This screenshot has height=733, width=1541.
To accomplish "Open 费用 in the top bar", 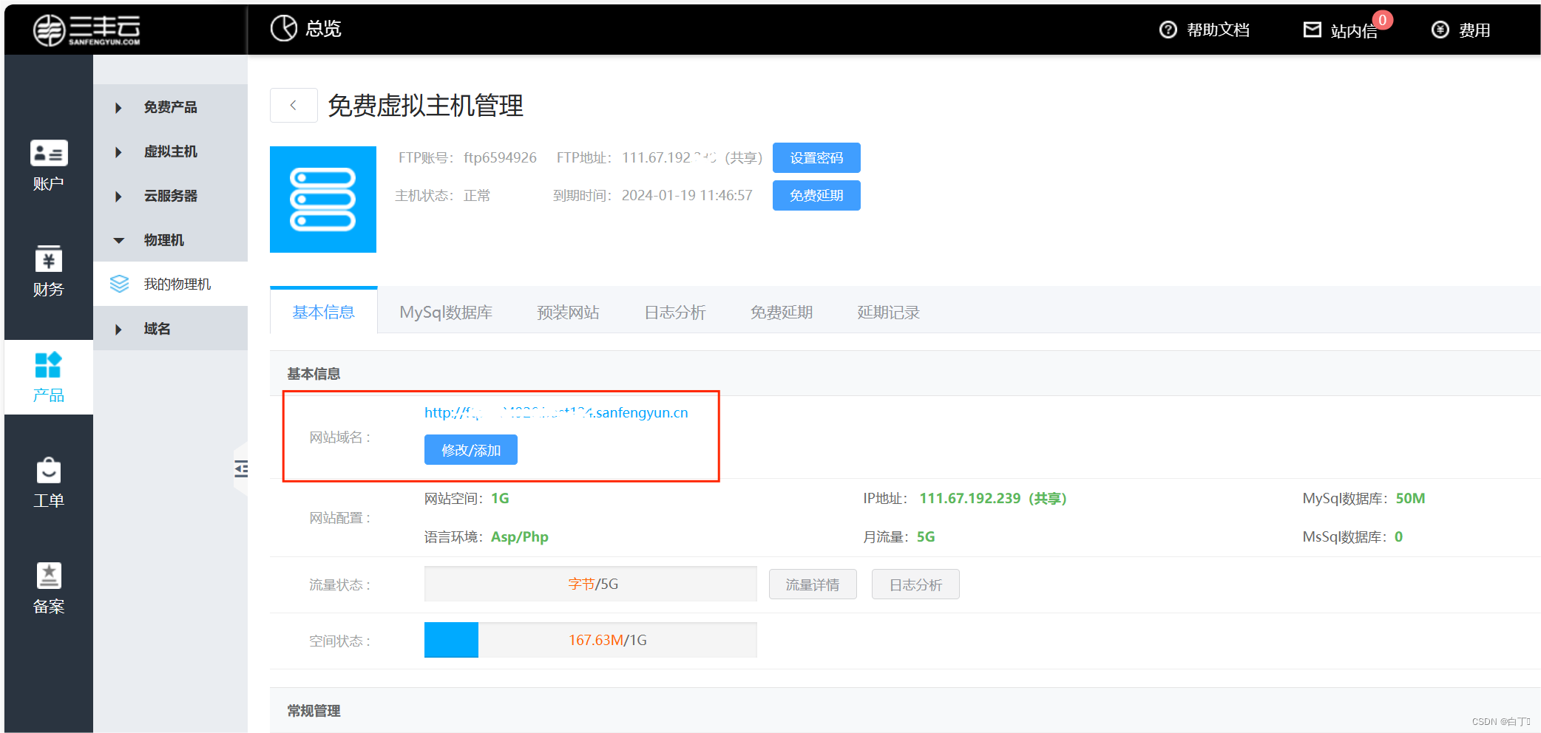I will point(1474,30).
